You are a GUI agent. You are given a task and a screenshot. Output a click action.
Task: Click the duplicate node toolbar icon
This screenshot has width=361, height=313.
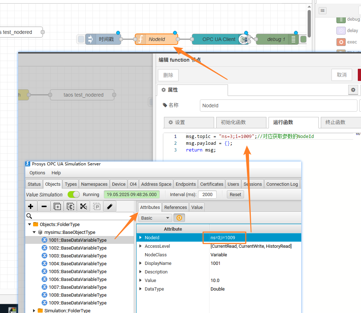coord(57,206)
